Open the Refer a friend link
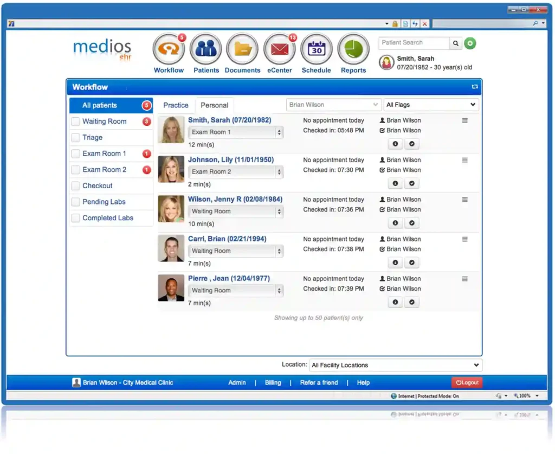Screen dimensions: 555x454 click(x=319, y=382)
